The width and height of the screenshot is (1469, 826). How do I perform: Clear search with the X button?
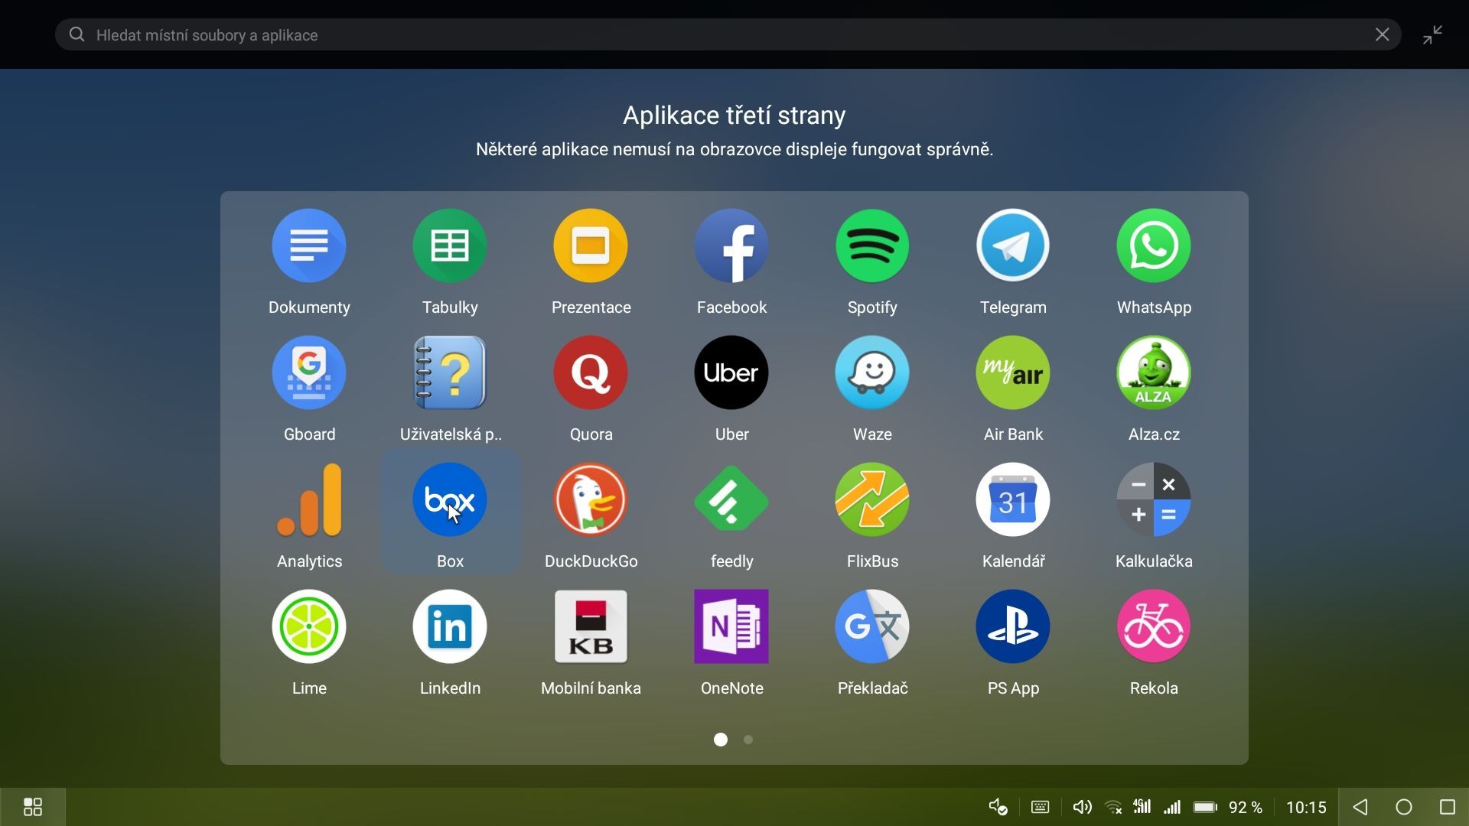click(x=1382, y=35)
